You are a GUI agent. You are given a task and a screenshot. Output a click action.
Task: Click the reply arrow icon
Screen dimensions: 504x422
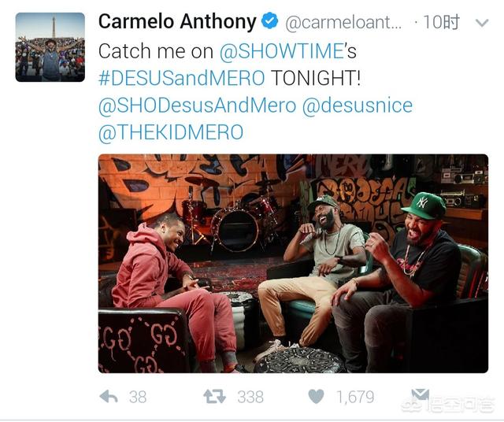point(109,397)
